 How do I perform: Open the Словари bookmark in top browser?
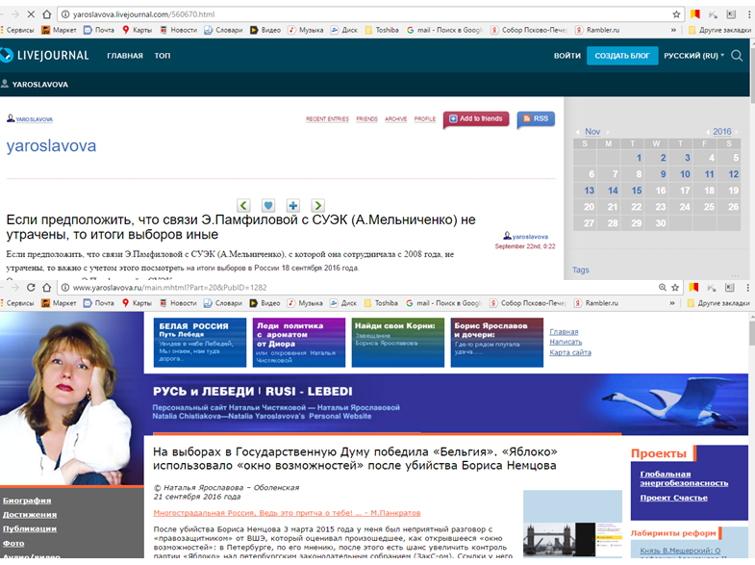[x=223, y=30]
